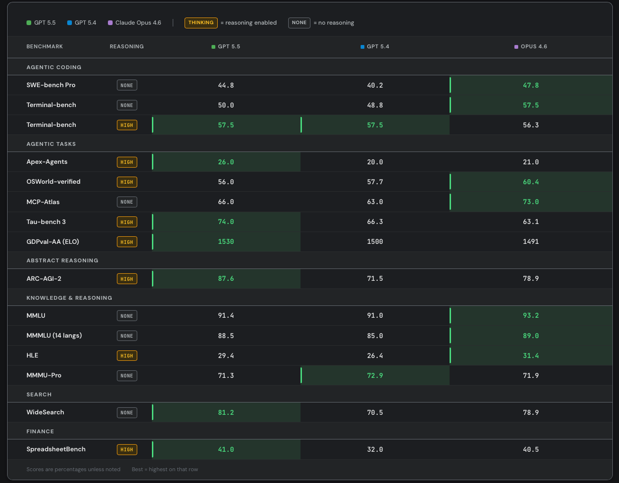
Task: Select the 47.8 Opus score for SWE-bench Pro
Action: (531, 85)
